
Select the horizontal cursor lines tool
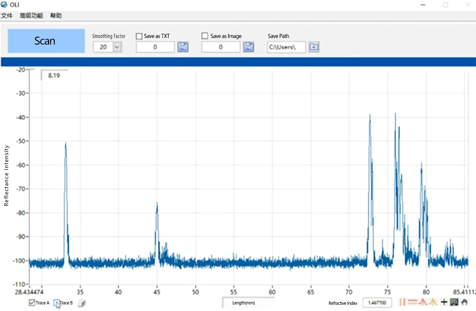click(x=412, y=302)
